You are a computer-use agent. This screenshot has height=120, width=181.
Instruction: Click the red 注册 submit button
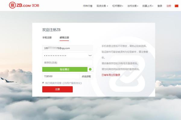(58, 89)
